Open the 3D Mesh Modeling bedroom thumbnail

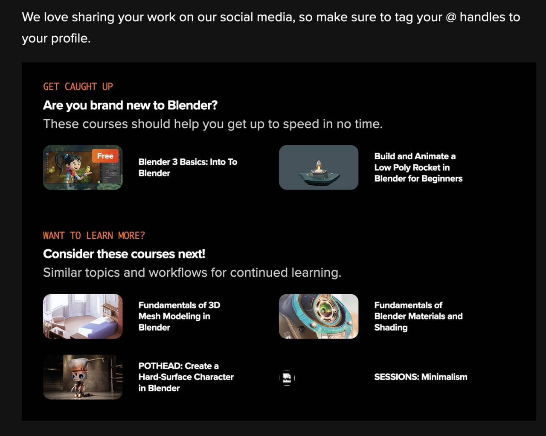click(x=83, y=316)
